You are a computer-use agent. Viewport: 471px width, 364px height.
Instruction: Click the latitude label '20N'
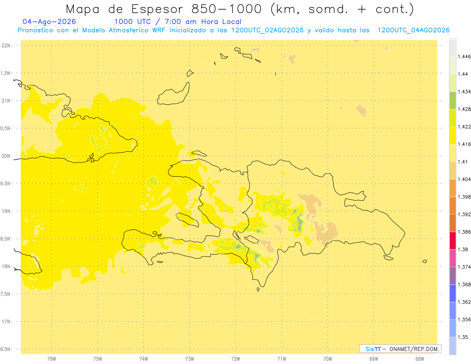[x=5, y=156]
